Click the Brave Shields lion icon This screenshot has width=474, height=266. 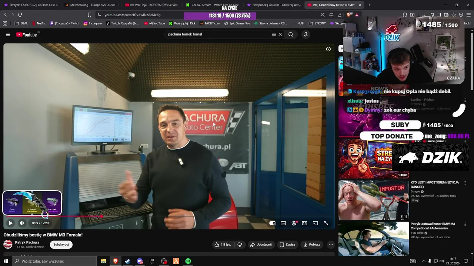[x=349, y=15]
